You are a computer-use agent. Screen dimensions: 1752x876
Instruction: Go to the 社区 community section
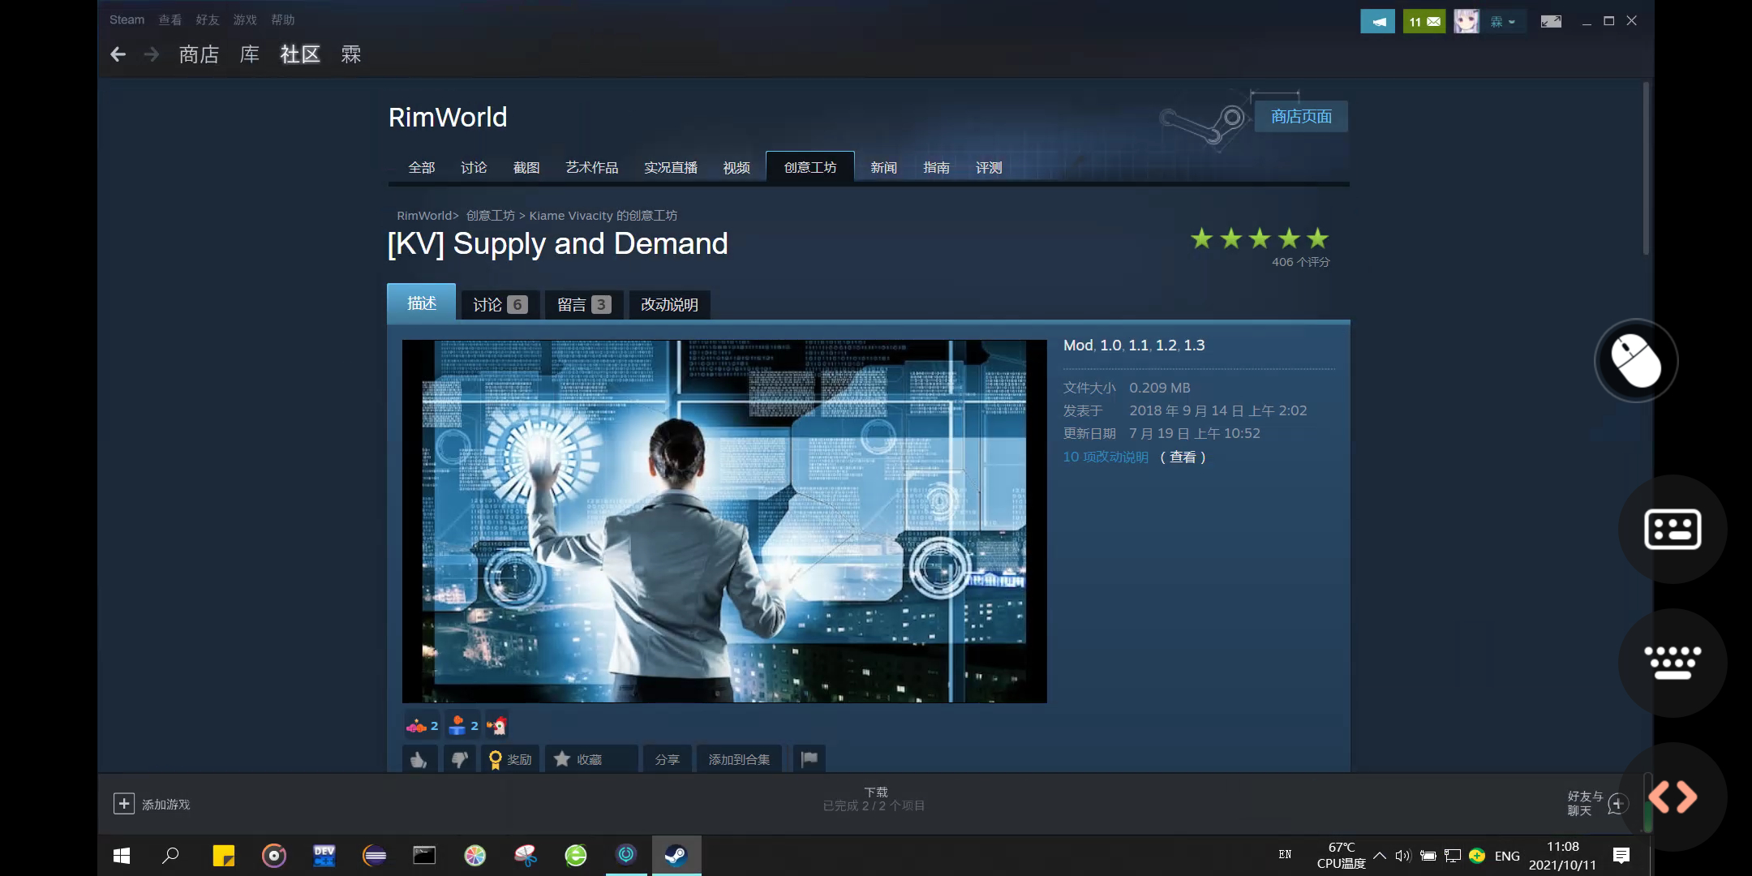click(x=300, y=54)
